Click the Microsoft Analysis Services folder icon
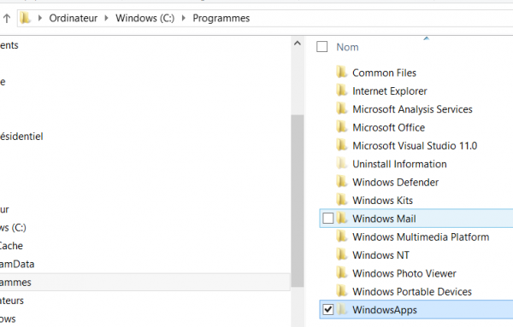The width and height of the screenshot is (513, 327). 341,108
